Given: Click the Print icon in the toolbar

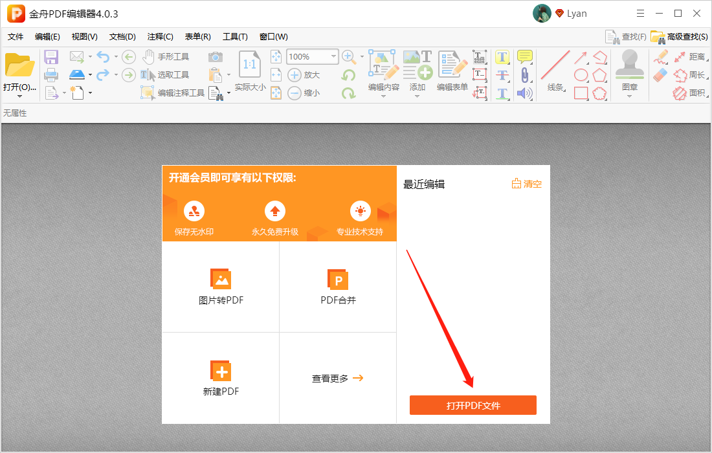Looking at the screenshot, I should 51,75.
